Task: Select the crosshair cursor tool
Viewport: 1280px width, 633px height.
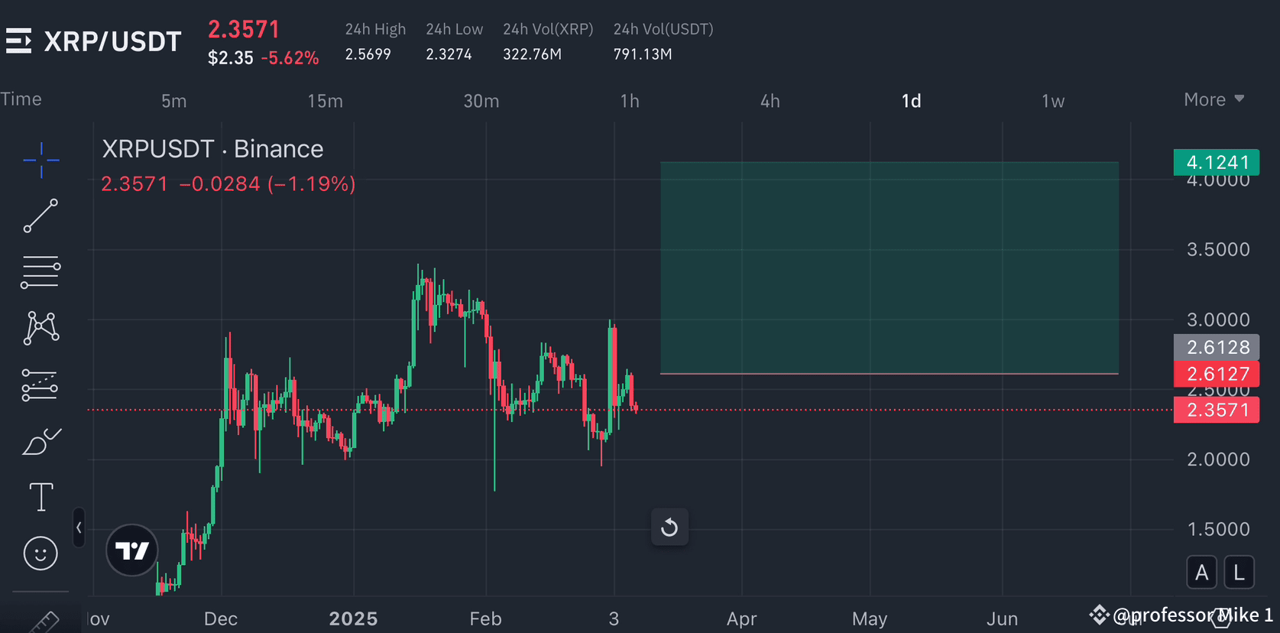Action: (41, 161)
